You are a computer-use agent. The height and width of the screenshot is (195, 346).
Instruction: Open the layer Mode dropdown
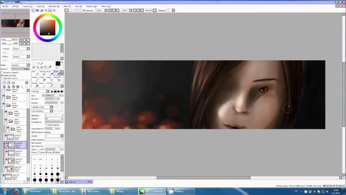click(21, 65)
